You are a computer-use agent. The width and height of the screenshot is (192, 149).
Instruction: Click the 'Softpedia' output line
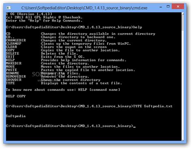[16, 116]
